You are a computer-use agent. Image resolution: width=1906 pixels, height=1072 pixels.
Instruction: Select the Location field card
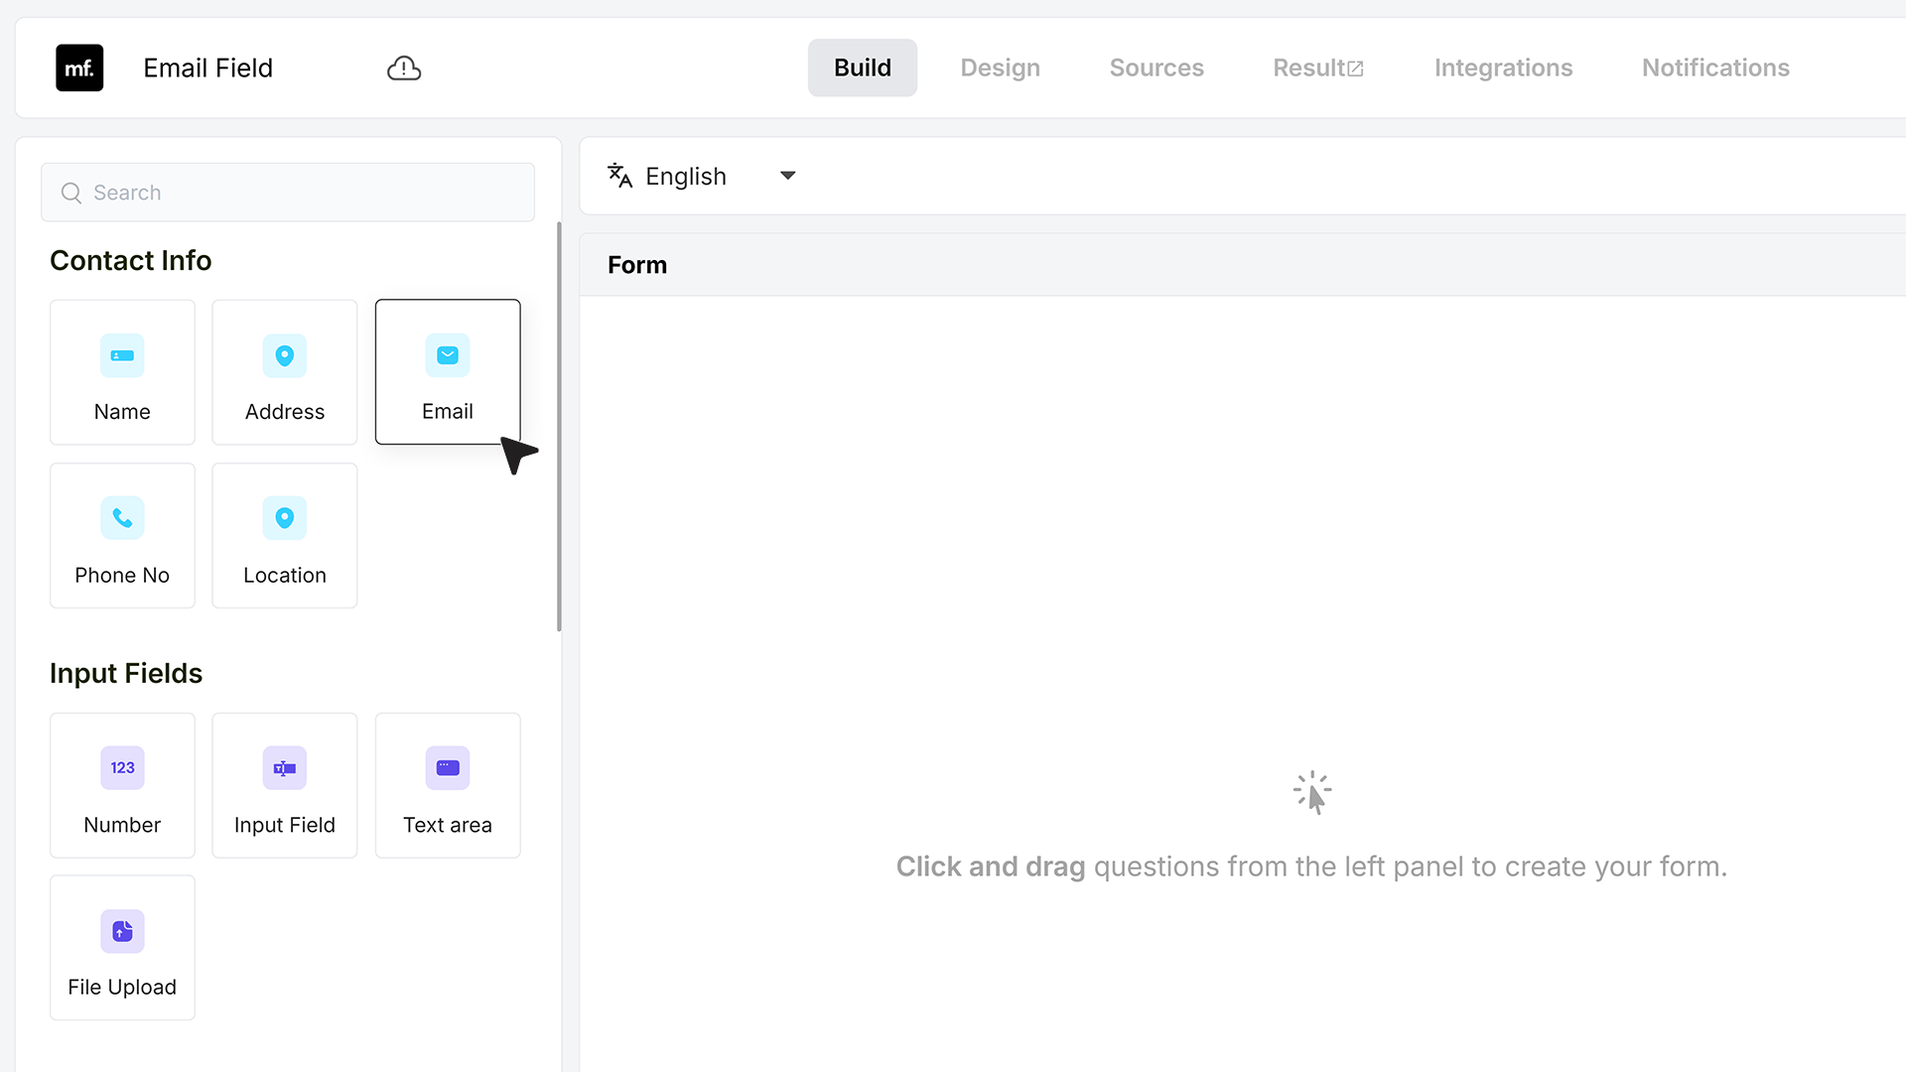click(285, 536)
